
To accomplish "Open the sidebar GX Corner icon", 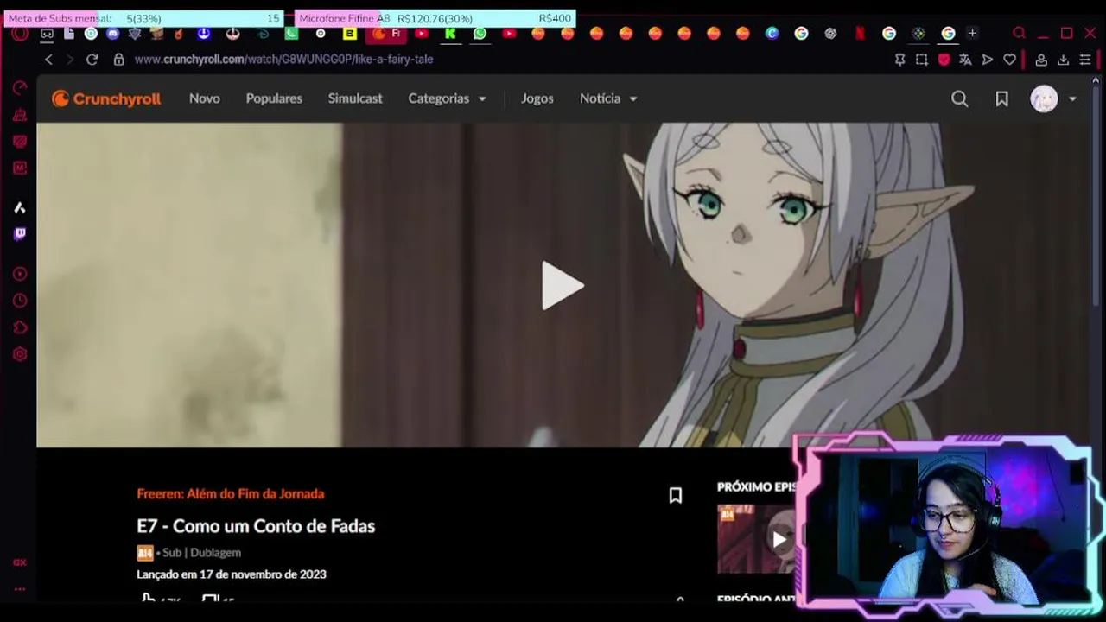I will [20, 562].
